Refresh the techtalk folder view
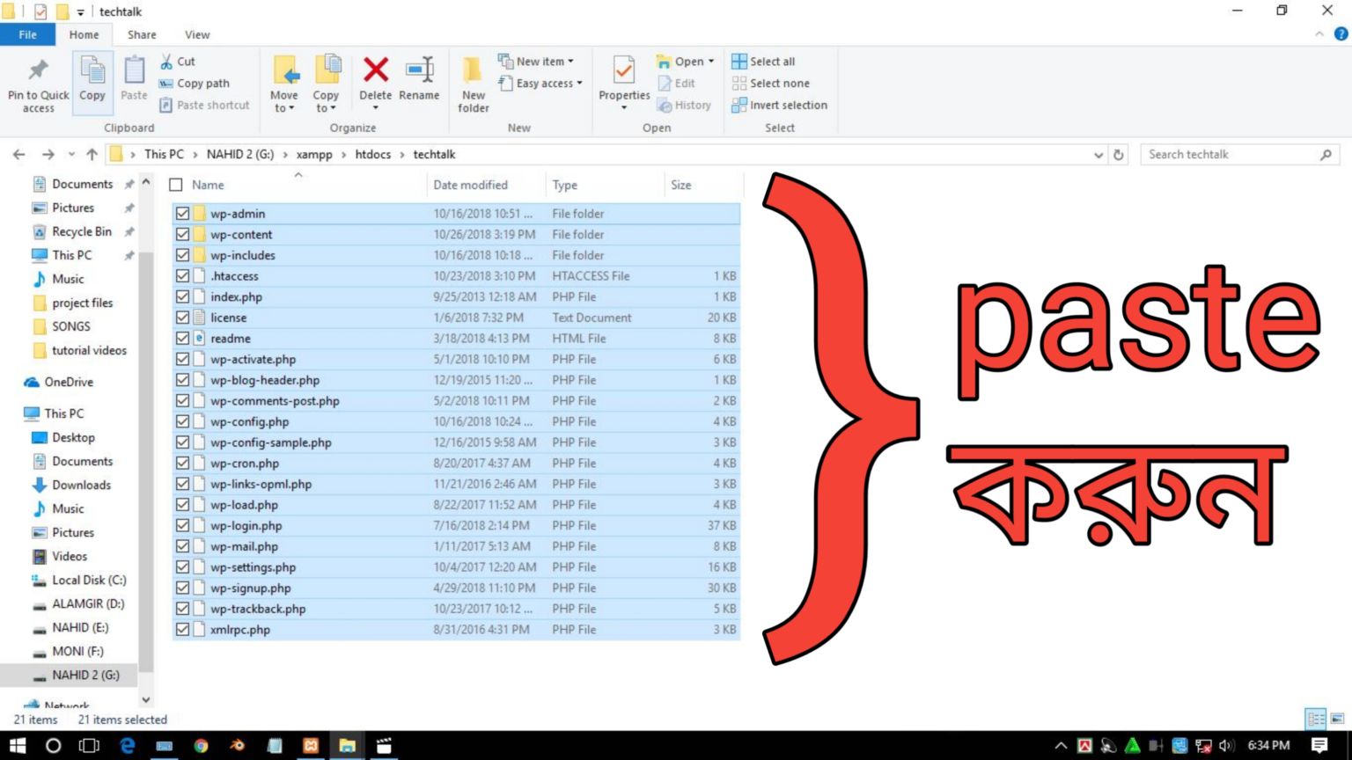 [x=1119, y=155]
